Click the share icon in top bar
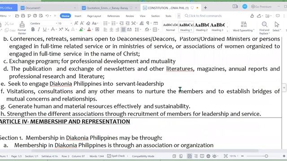The width and height of the screenshot is (287, 161). coord(259,16)
